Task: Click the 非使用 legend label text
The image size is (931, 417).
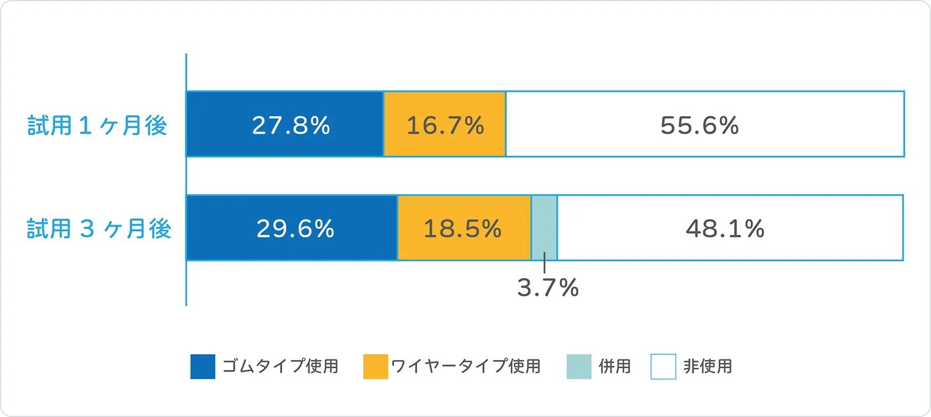Action: coord(708,366)
